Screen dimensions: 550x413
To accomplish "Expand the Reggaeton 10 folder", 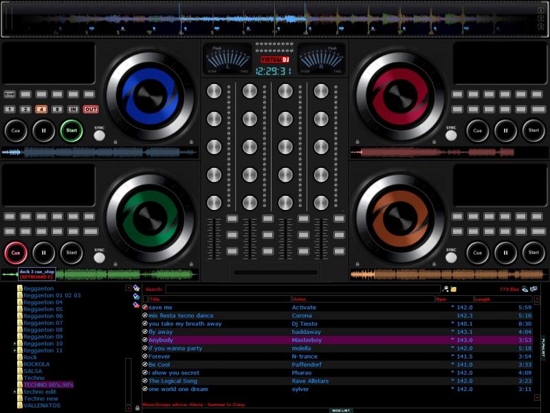I will coord(14,343).
